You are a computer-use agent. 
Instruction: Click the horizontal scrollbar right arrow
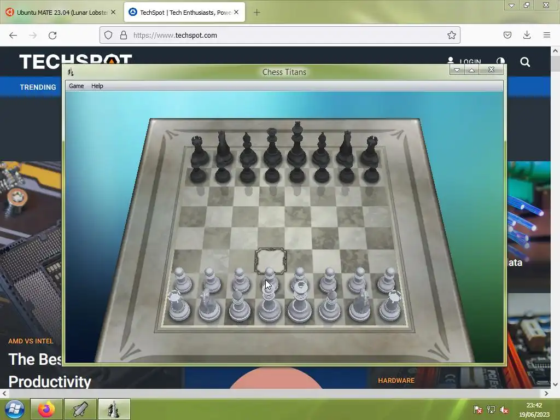point(546,393)
